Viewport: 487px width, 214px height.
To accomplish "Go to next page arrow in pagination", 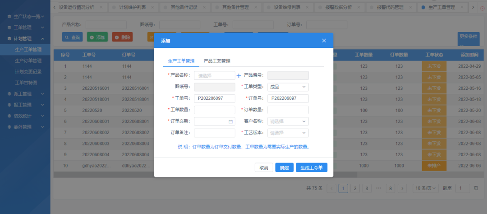I will tap(402, 188).
